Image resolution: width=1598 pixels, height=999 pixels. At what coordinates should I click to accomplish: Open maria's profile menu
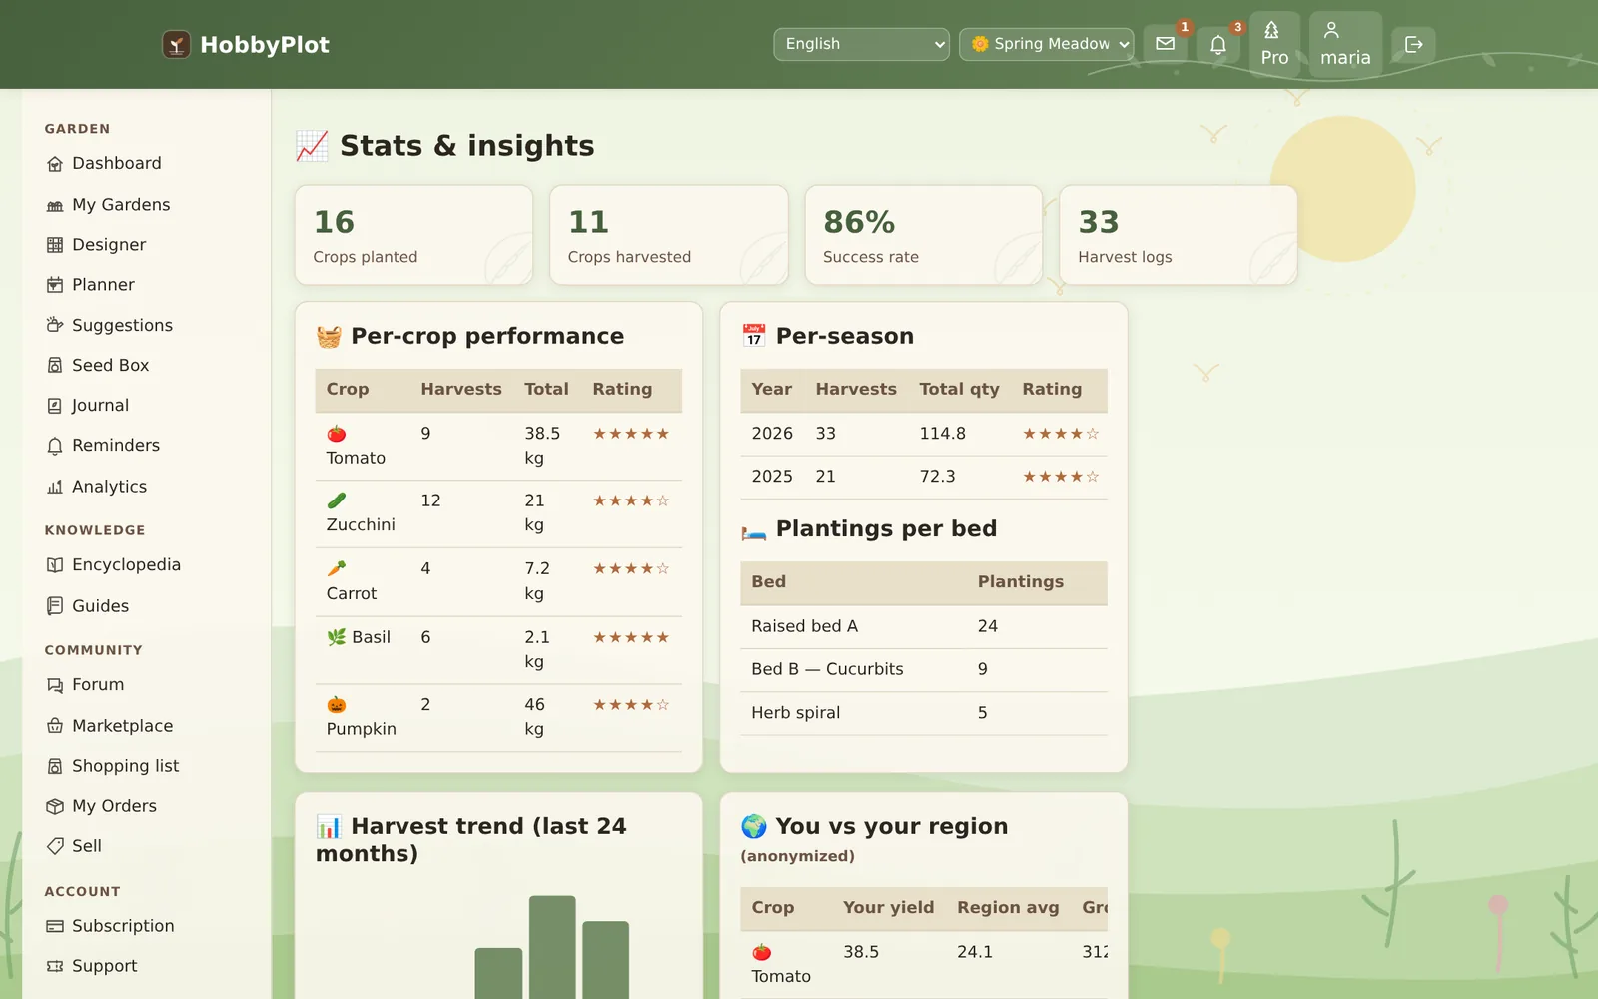(x=1345, y=44)
